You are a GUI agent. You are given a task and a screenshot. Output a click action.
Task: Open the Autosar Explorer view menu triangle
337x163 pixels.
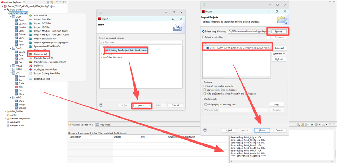[x=57, y=2]
